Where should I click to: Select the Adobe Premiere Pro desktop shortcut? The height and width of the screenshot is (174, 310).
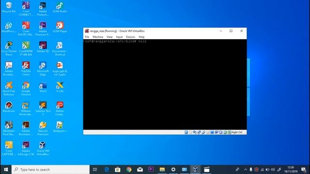pyautogui.click(x=43, y=29)
